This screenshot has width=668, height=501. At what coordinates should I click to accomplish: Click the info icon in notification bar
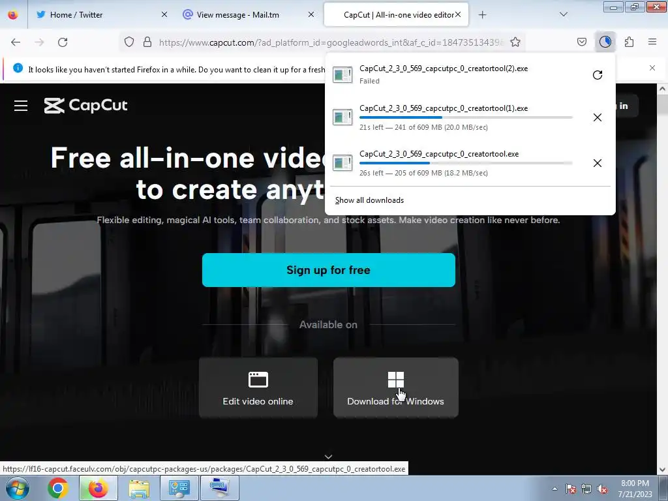18,68
